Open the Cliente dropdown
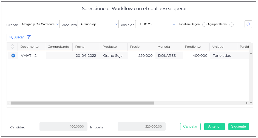Viewport: 258px width, 138px height. pyautogui.click(x=39, y=24)
